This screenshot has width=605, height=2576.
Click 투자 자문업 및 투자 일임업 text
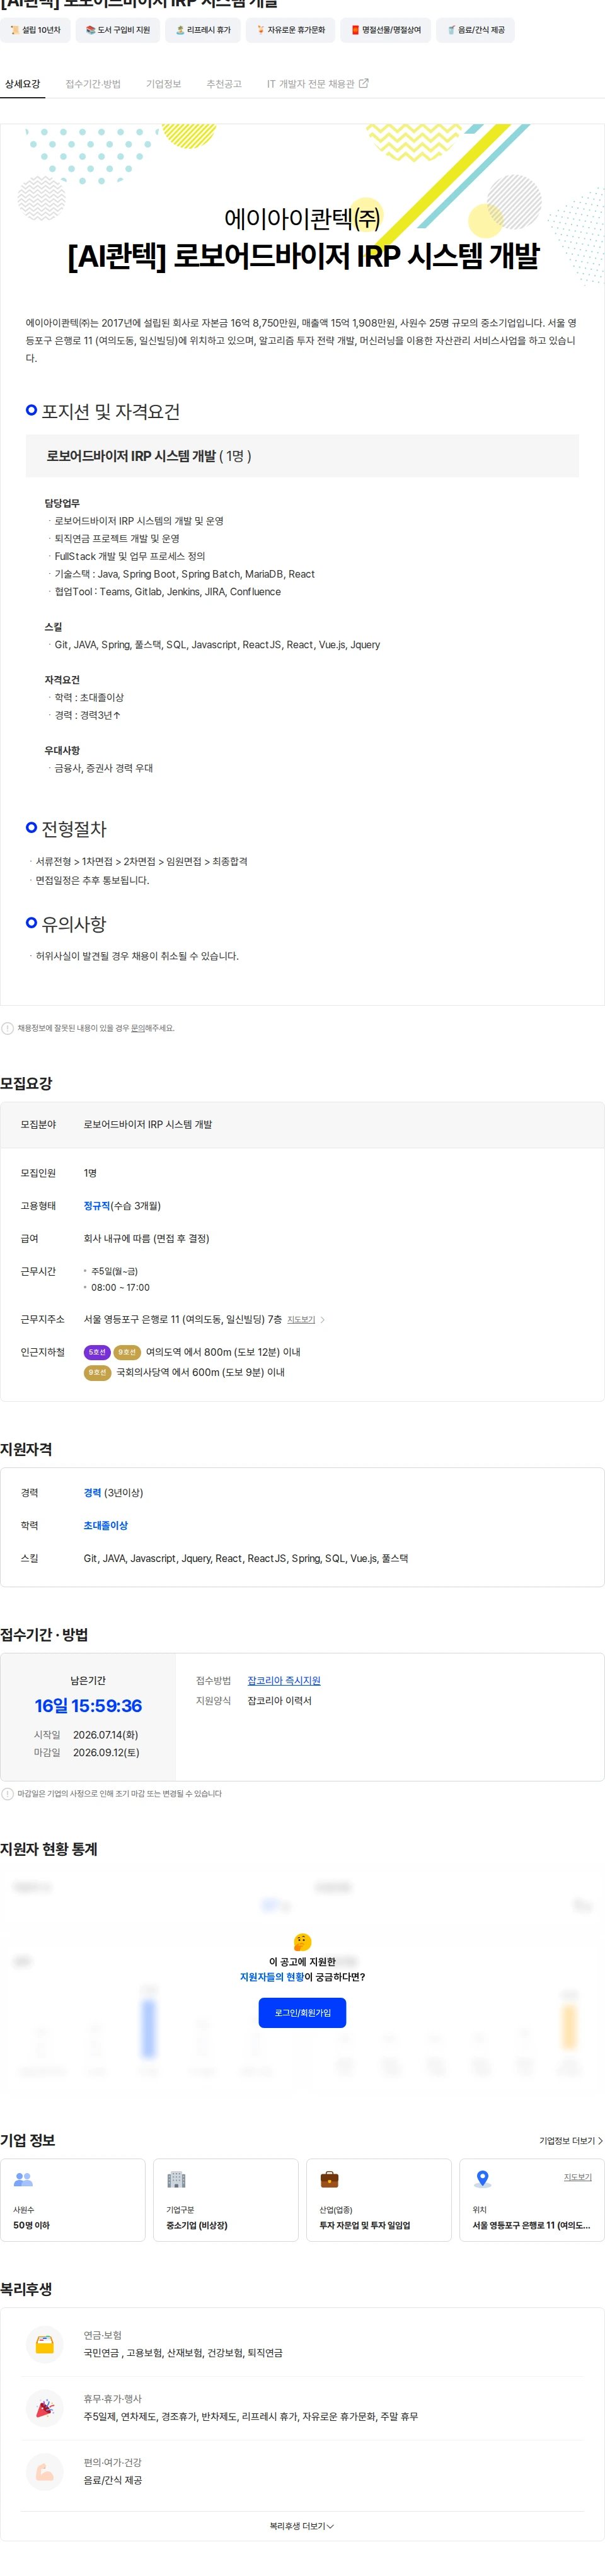point(365,2226)
